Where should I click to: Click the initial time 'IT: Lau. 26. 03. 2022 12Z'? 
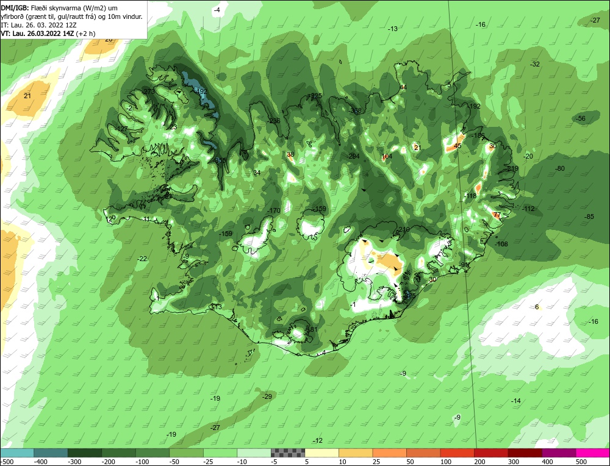coord(39,25)
